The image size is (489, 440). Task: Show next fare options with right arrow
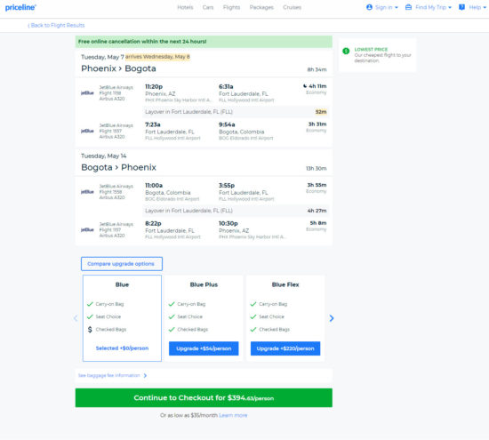[x=332, y=318]
